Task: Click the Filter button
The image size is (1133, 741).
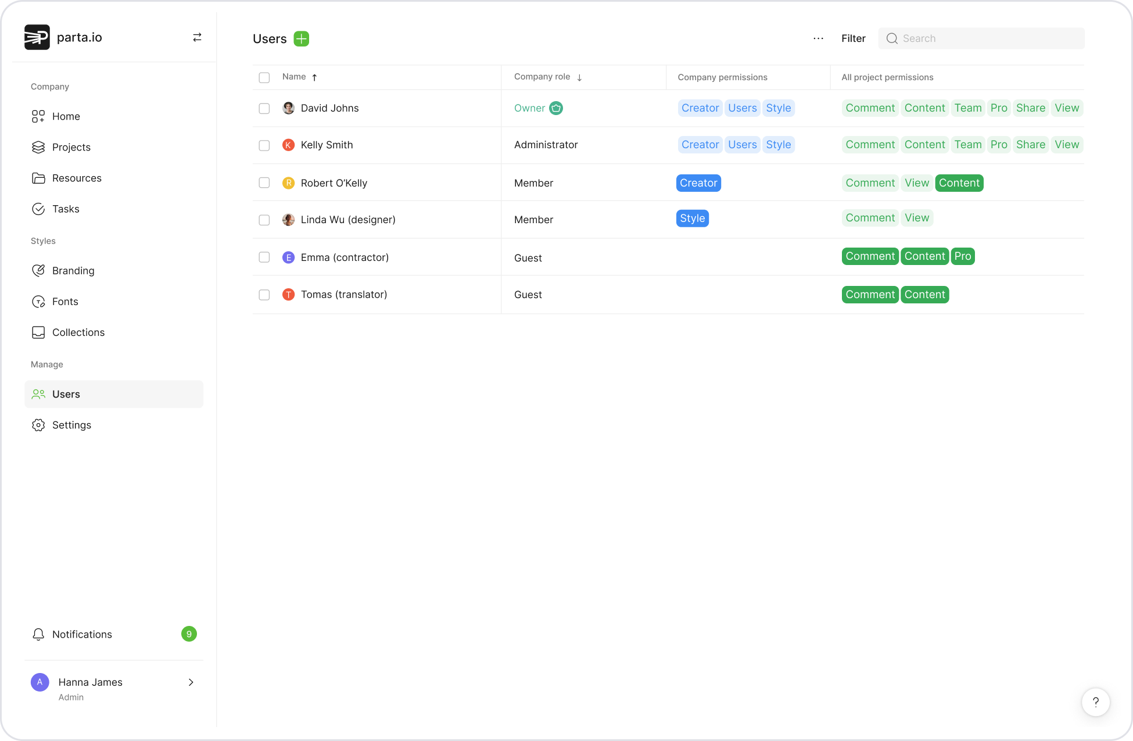Action: pos(853,38)
